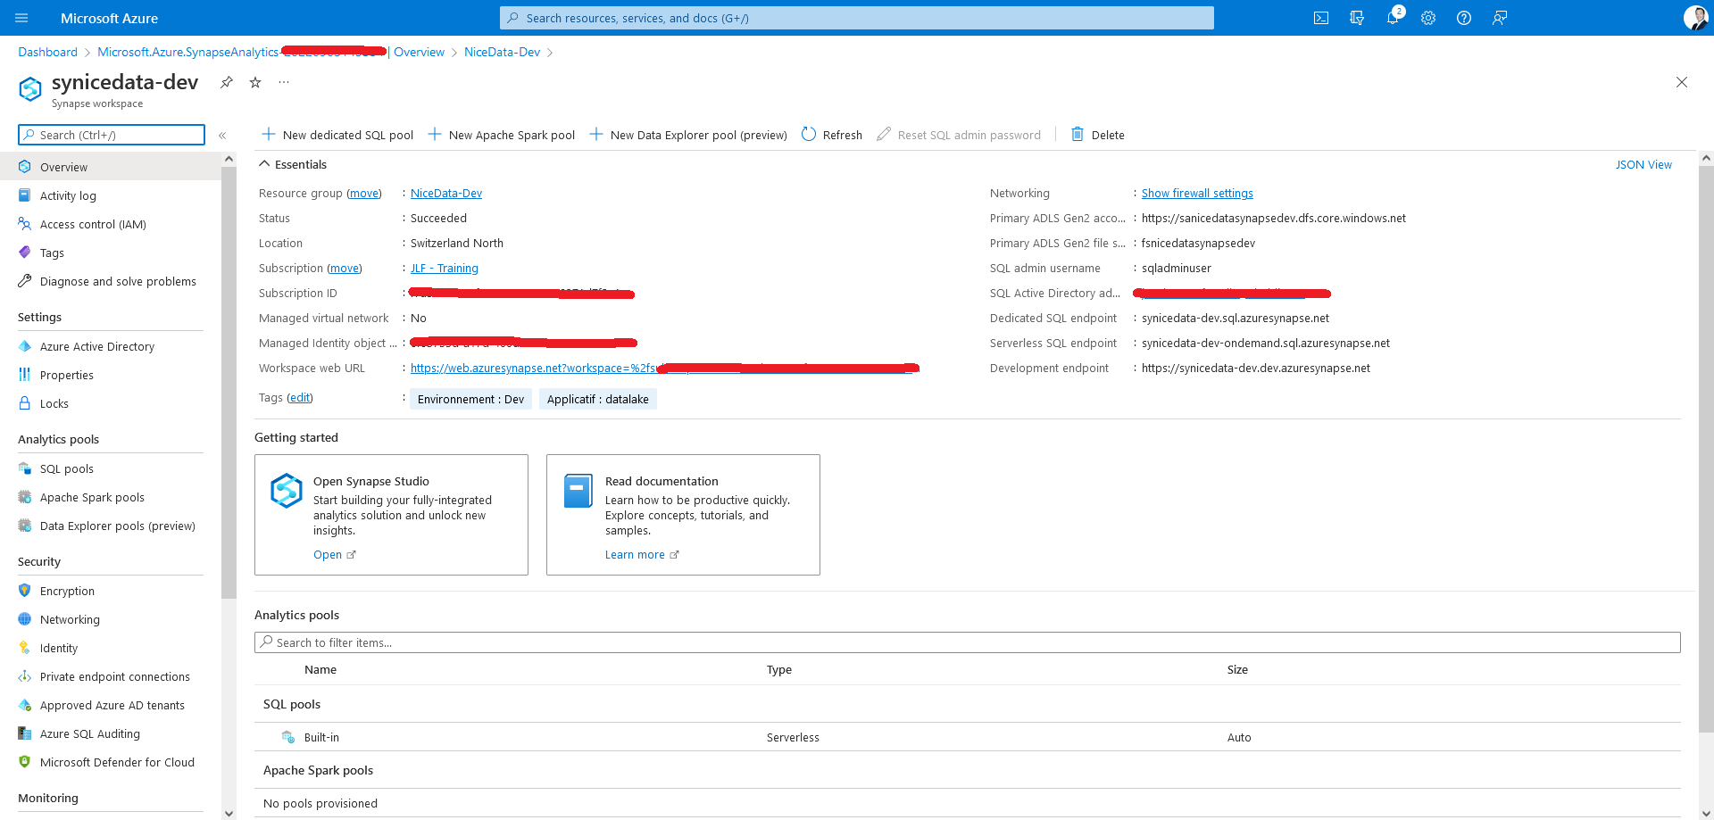The height and width of the screenshot is (820, 1714).
Task: Go to NiceData-Dev breadcrumb
Action: click(502, 53)
